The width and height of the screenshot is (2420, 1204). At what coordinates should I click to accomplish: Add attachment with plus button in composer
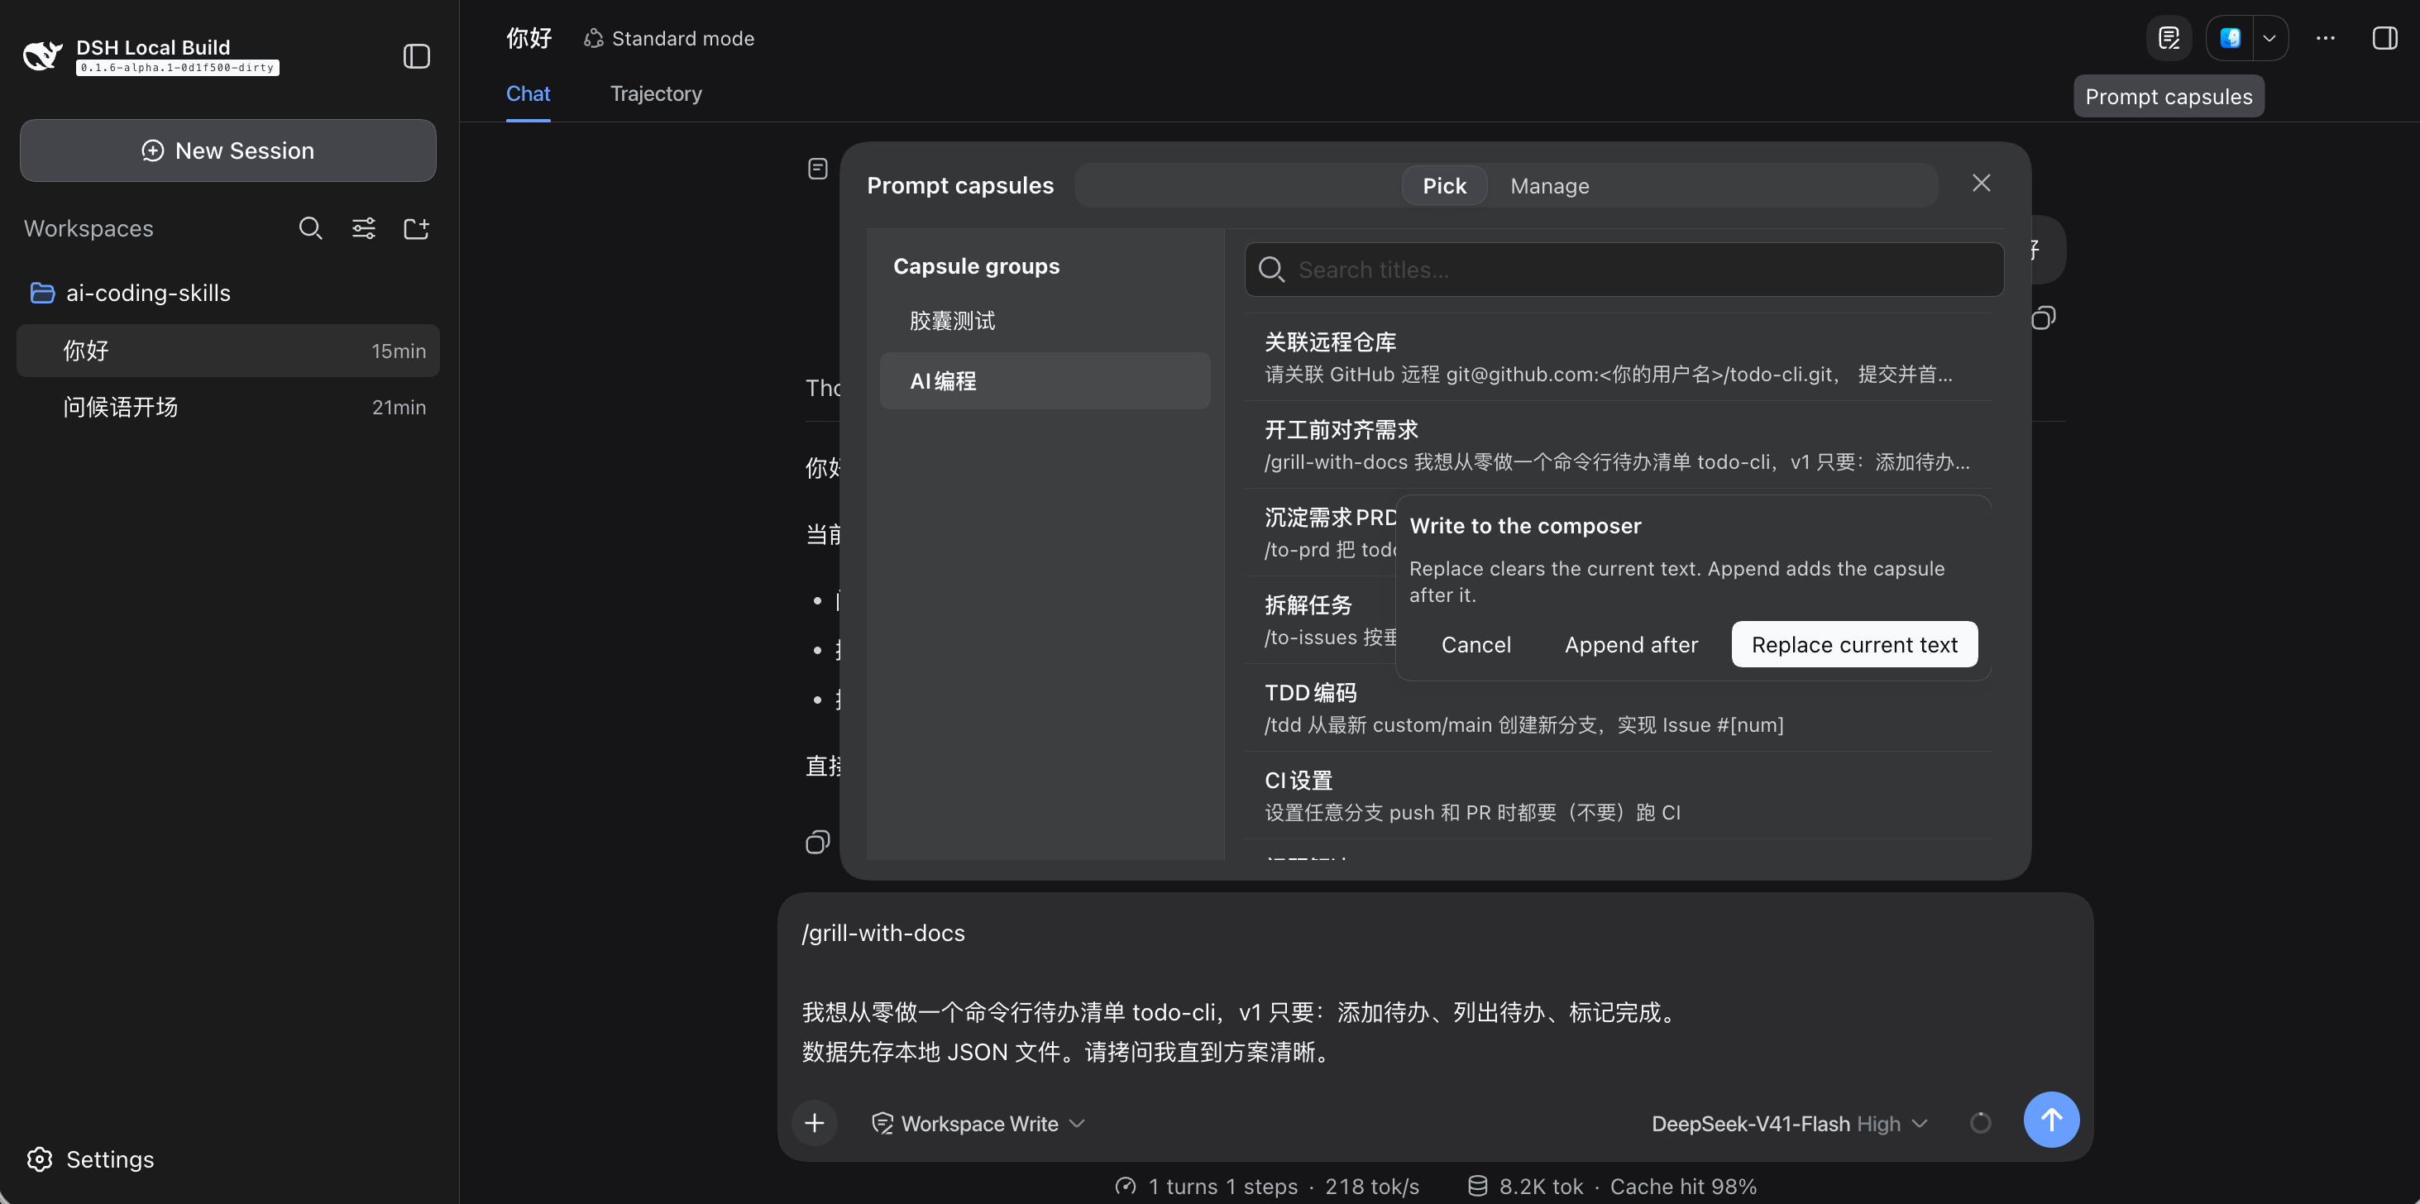(x=815, y=1122)
